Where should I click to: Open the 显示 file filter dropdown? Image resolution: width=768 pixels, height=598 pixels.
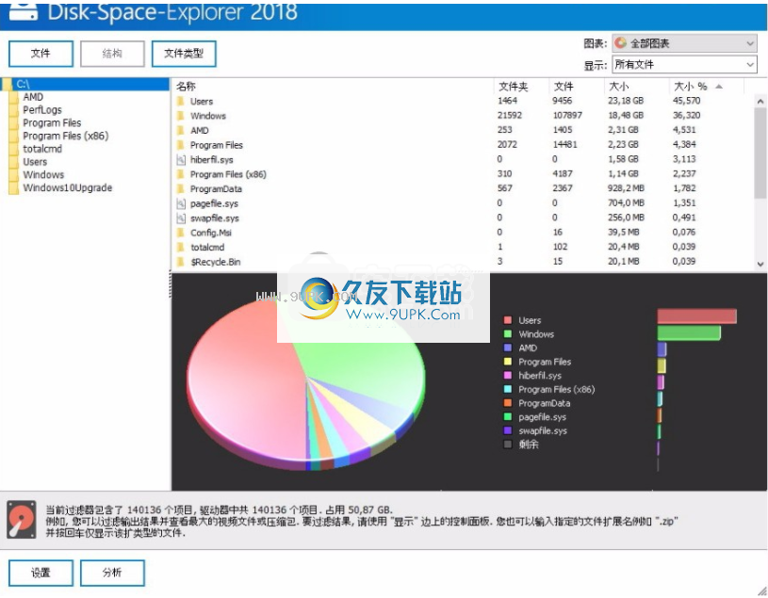tap(684, 65)
